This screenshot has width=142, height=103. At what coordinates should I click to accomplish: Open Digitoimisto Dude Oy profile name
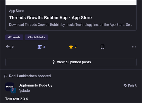[x=35, y=85]
